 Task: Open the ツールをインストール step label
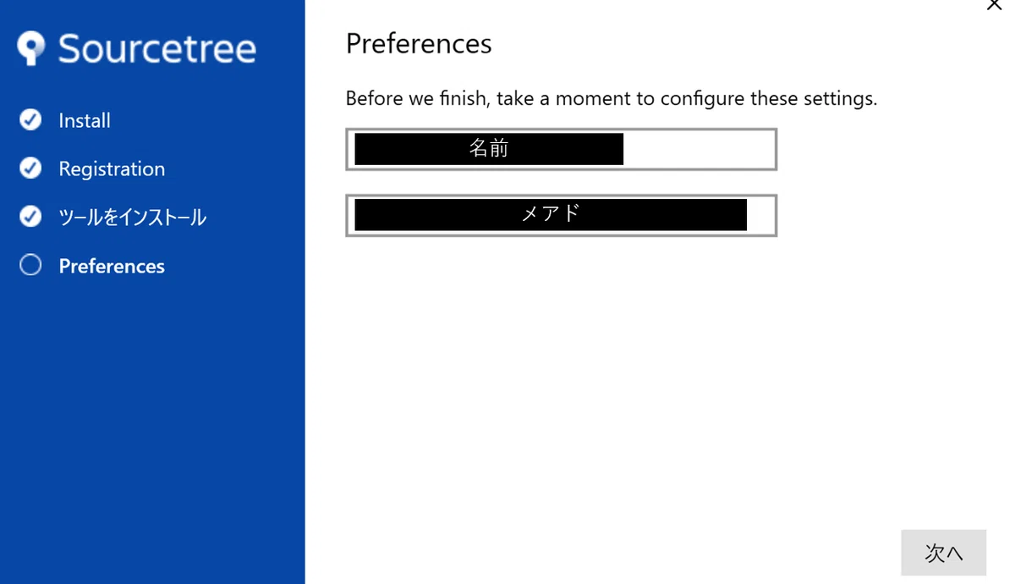point(133,218)
